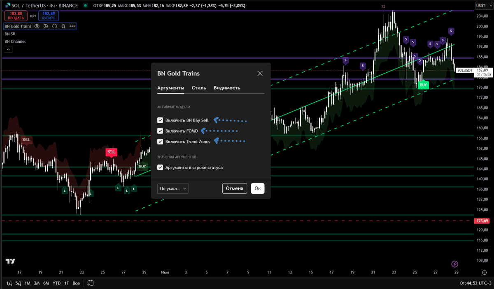The width and height of the screenshot is (494, 289).
Task: Click the dim SELL marker near 156
Action: tap(26, 140)
